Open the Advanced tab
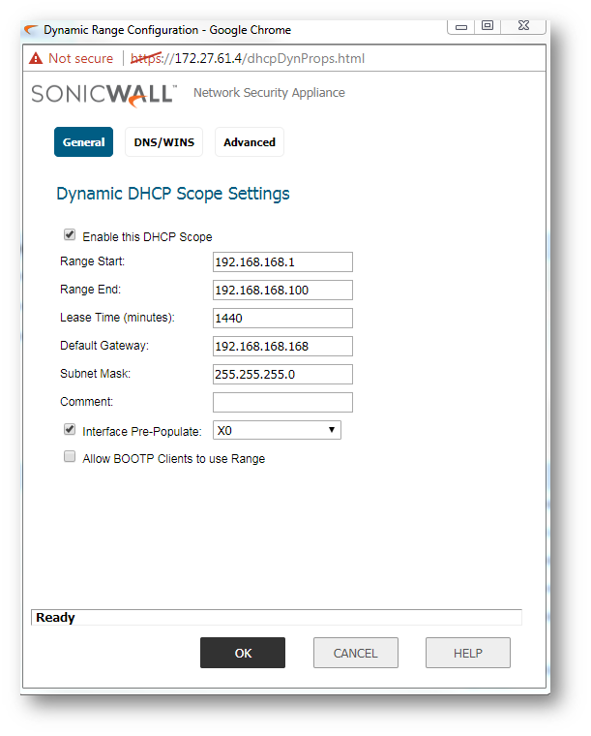This screenshot has width=591, height=736. pos(250,142)
